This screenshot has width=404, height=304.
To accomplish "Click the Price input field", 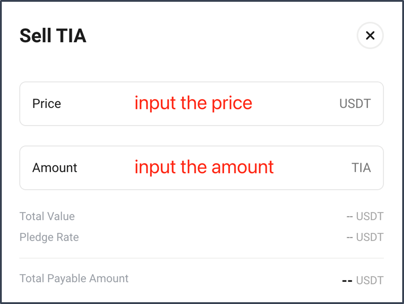I will [202, 104].
